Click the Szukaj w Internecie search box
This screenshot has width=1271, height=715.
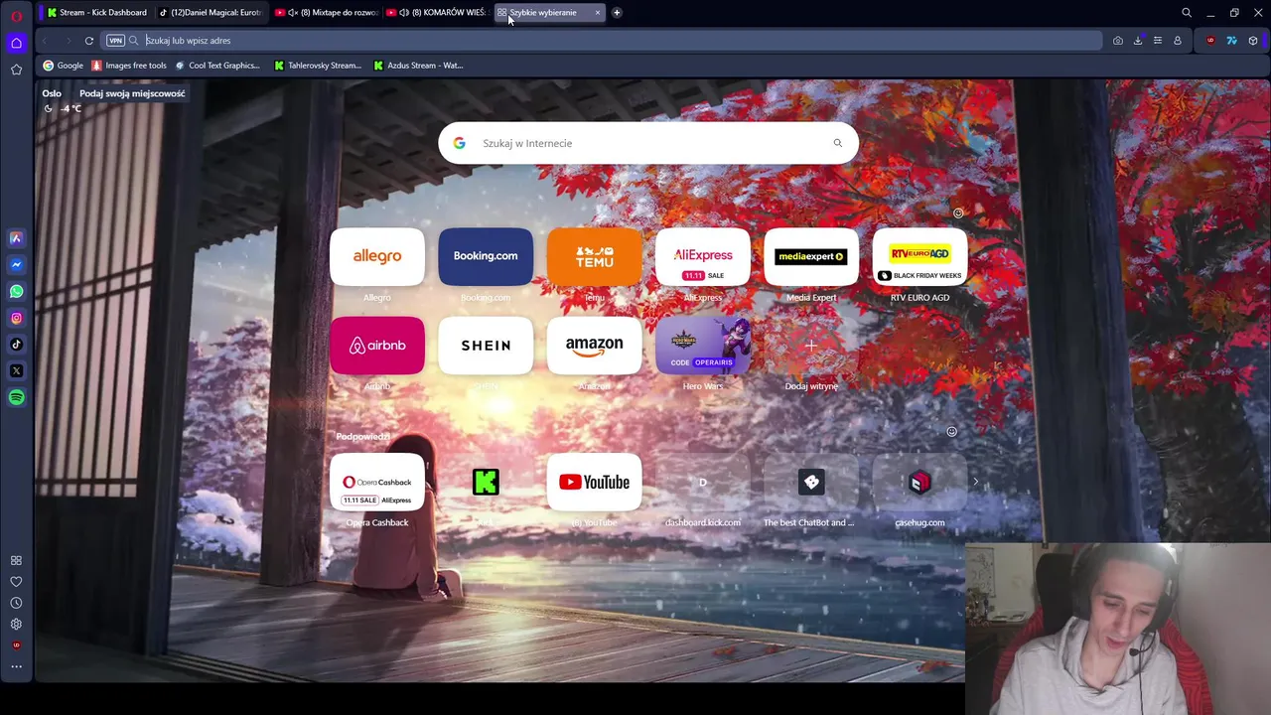(648, 143)
